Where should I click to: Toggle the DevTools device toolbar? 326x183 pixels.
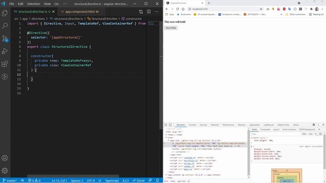click(x=171, y=125)
